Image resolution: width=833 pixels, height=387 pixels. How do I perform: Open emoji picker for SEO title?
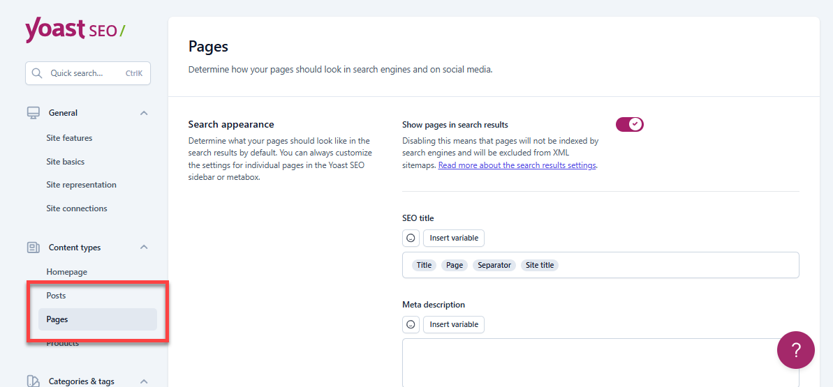click(x=411, y=238)
